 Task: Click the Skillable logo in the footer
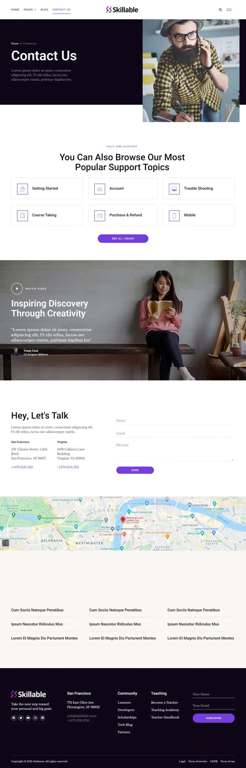[29, 694]
